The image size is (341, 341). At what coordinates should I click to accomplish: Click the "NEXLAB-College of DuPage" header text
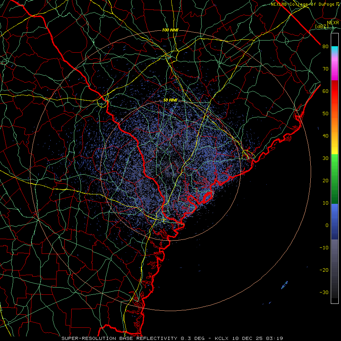pyautogui.click(x=303, y=4)
